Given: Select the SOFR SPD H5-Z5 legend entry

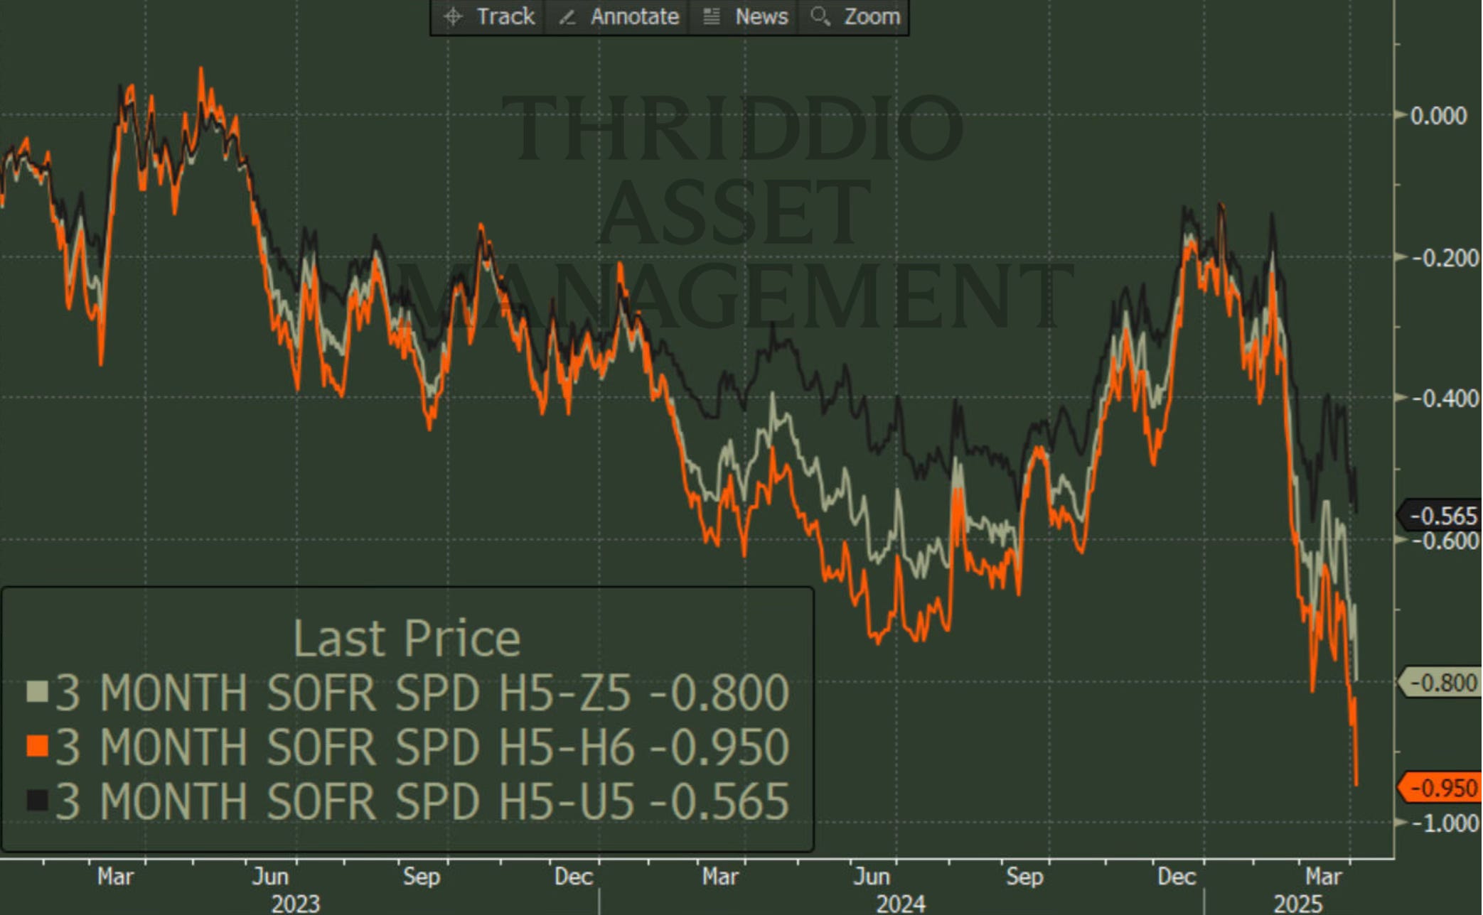Looking at the screenshot, I should 421,693.
